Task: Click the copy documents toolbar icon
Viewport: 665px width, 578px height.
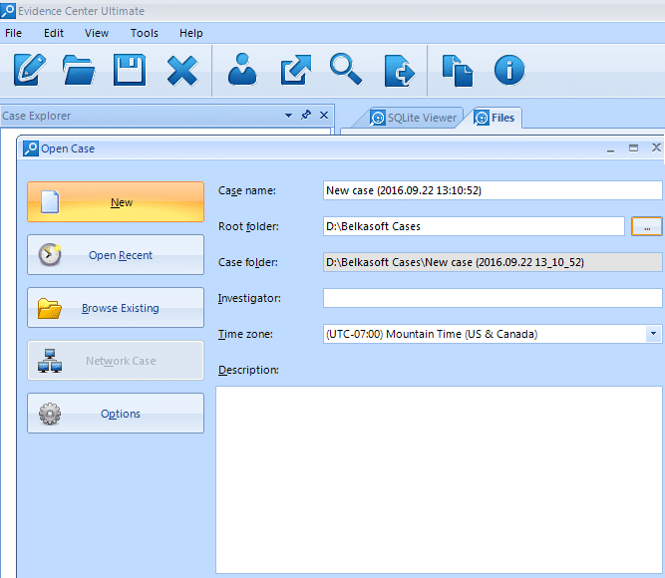Action: [x=458, y=71]
